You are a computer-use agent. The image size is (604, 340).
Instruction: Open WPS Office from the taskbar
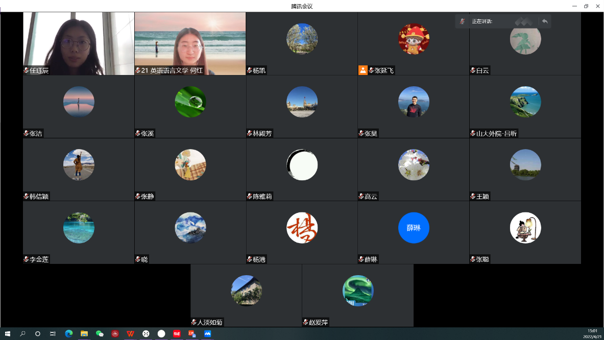click(131, 334)
